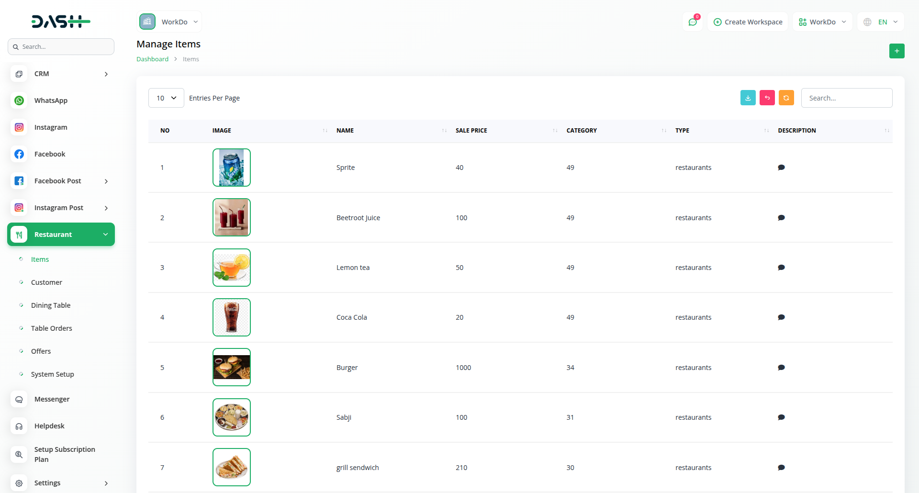
Task: Click the blue download export icon button
Action: coord(748,98)
